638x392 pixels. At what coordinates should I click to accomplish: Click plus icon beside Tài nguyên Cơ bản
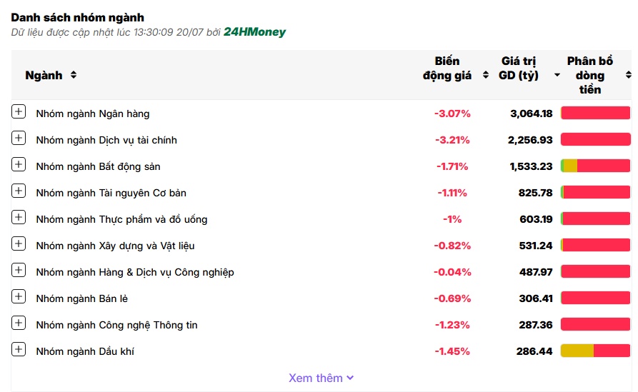click(19, 191)
